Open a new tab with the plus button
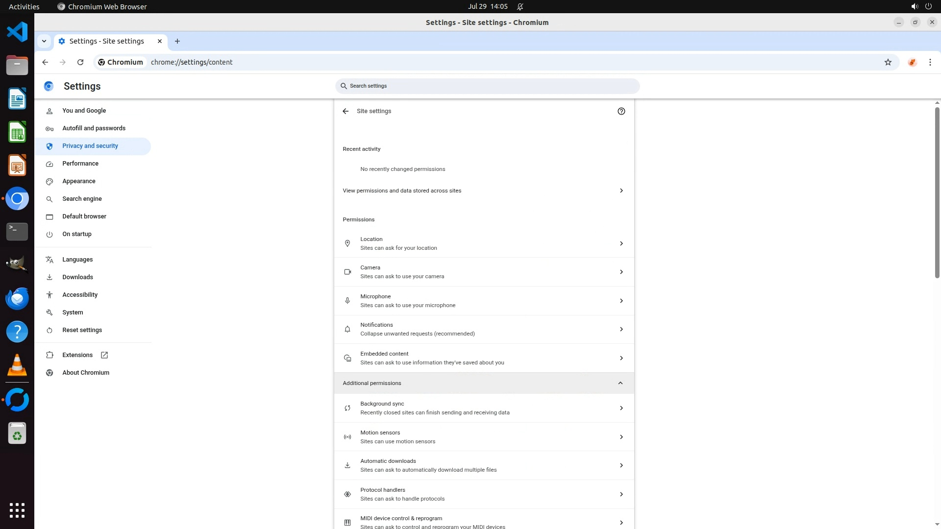Viewport: 941px width, 529px height. coord(177,41)
